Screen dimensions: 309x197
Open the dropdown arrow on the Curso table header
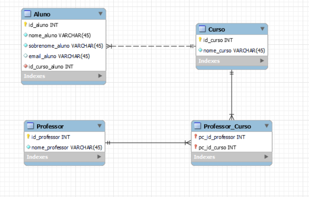[x=263, y=29]
